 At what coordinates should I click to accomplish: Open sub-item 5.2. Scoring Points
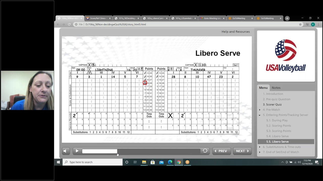click(279, 126)
